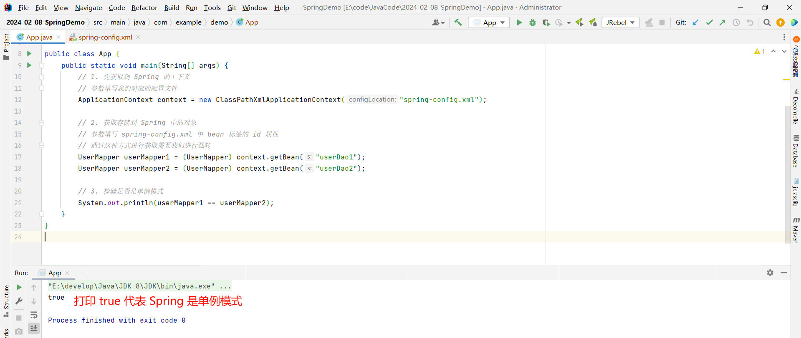Click the Build Project hammer icon
This screenshot has height=338, width=801.
[x=458, y=22]
